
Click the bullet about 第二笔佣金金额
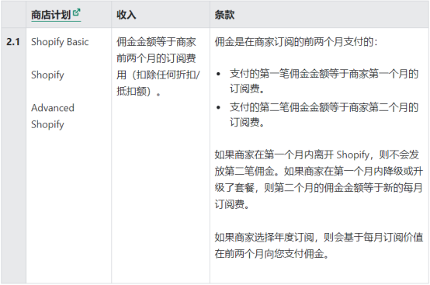coord(324,115)
